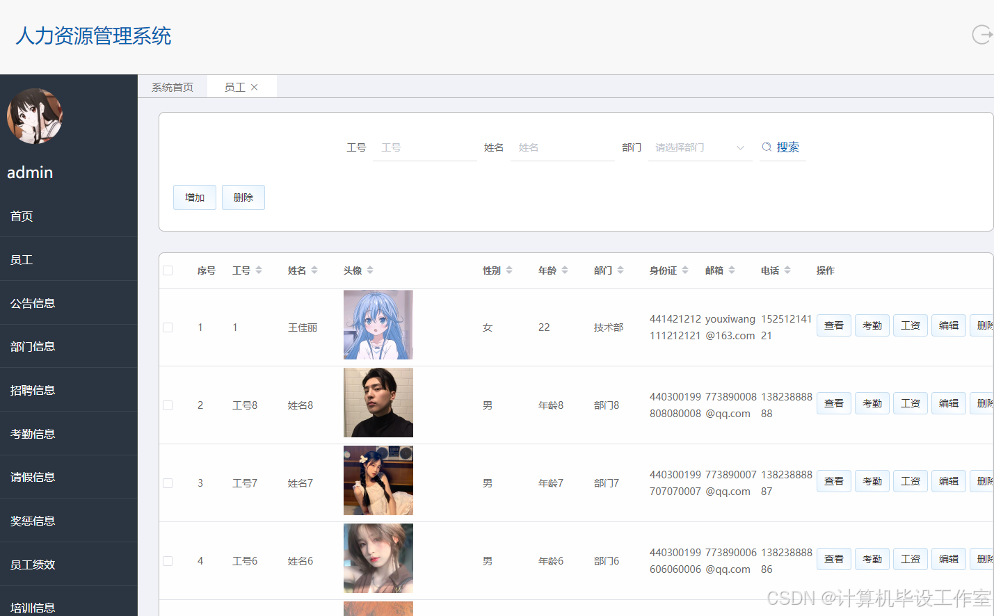Click 工资 for 姓名7
This screenshot has width=994, height=616.
[911, 481]
